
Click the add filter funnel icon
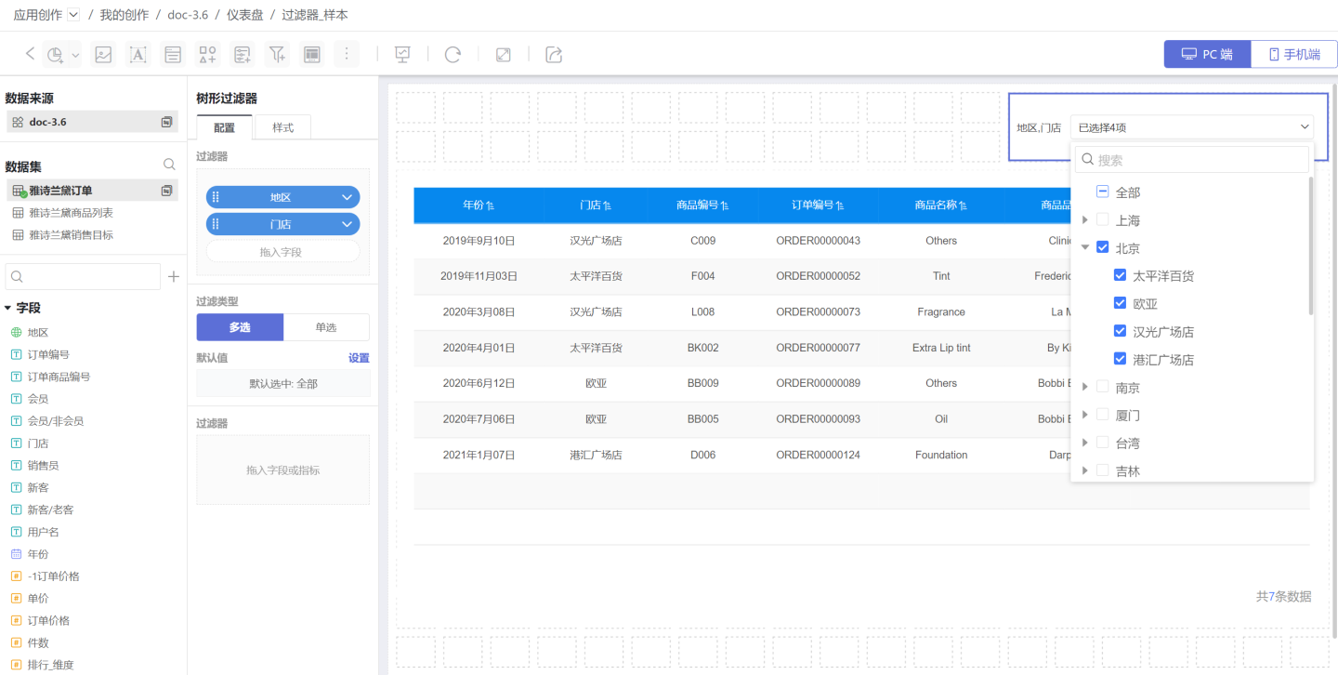pos(277,55)
